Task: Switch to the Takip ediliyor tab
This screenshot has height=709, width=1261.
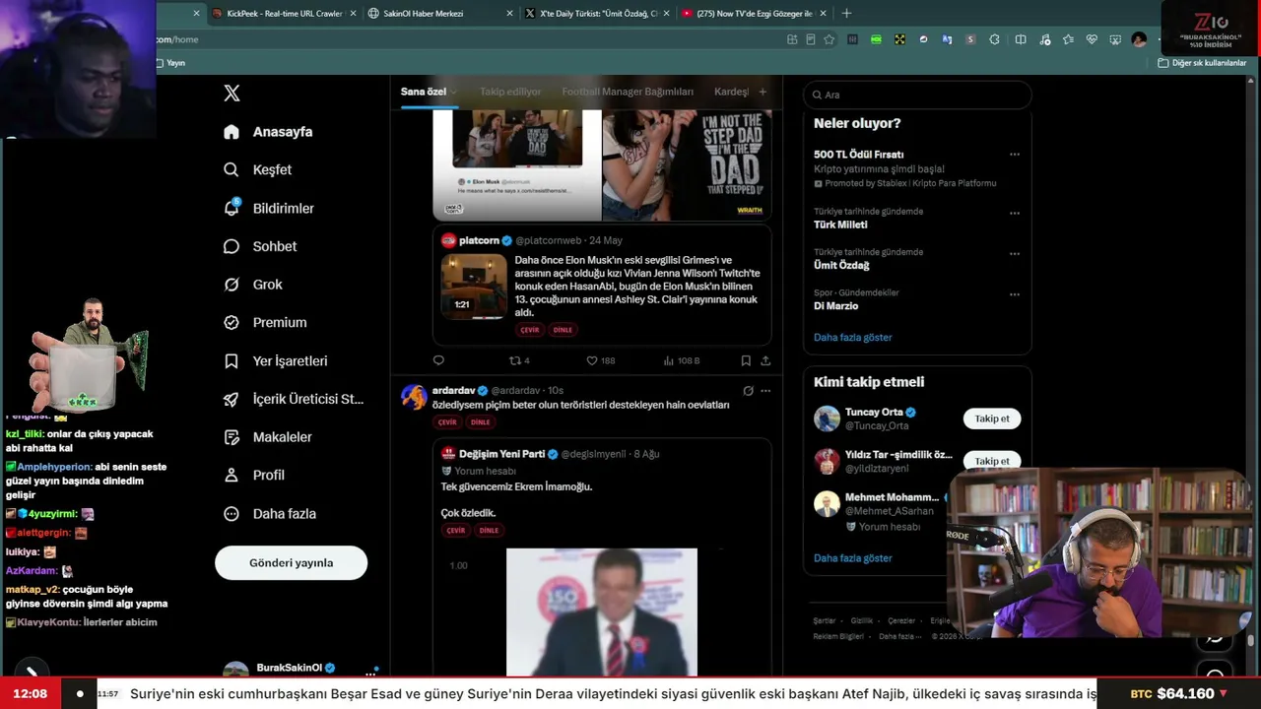Action: point(510,92)
